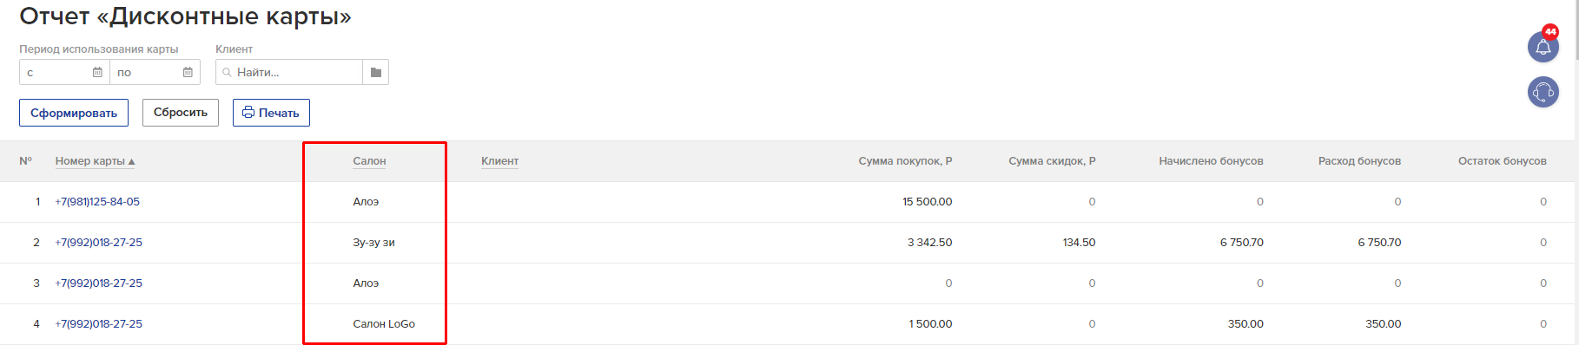Click the Сбросить button

coord(181,113)
